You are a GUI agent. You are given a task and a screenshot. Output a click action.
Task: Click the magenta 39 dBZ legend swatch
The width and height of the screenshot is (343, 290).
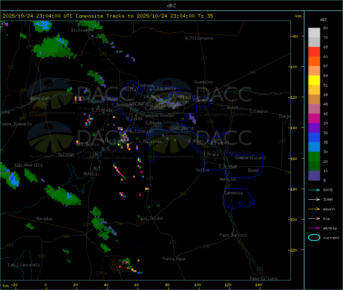pos(314,118)
